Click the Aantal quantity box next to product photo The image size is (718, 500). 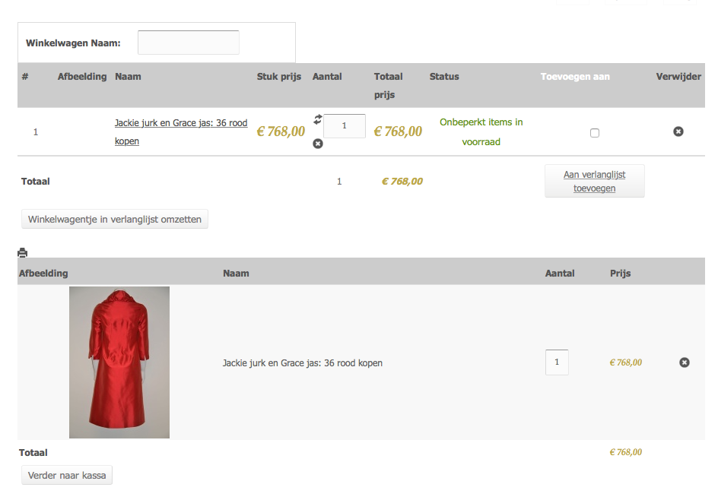pyautogui.click(x=557, y=362)
